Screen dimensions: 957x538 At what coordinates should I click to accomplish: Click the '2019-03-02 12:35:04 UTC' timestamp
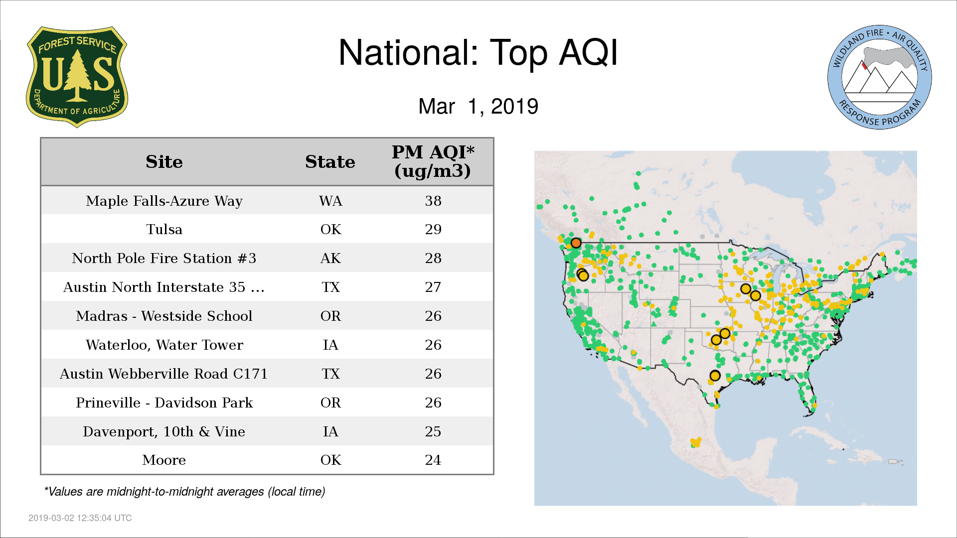point(80,518)
